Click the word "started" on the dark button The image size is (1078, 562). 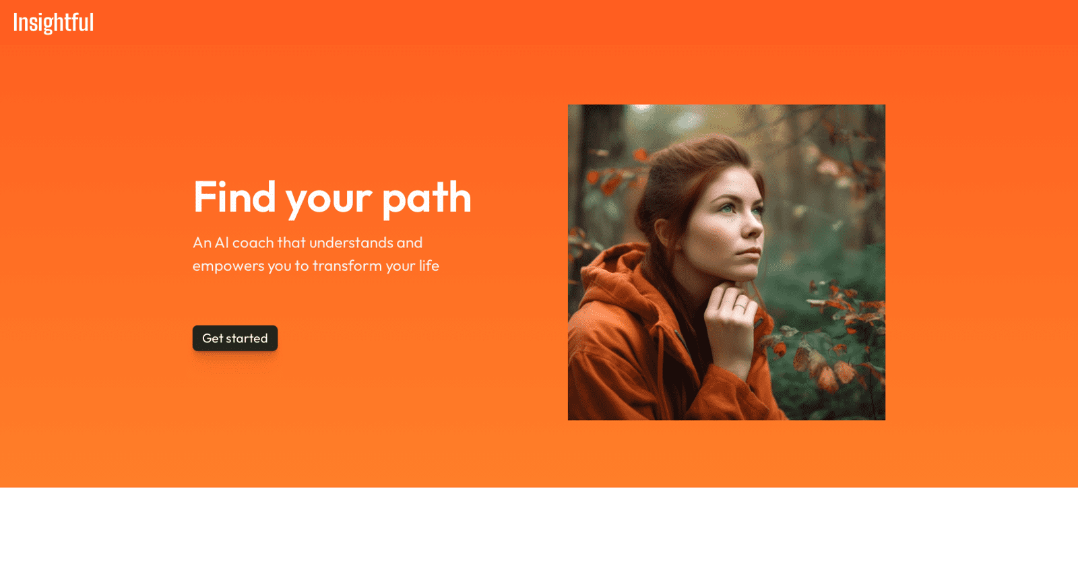[x=247, y=338]
